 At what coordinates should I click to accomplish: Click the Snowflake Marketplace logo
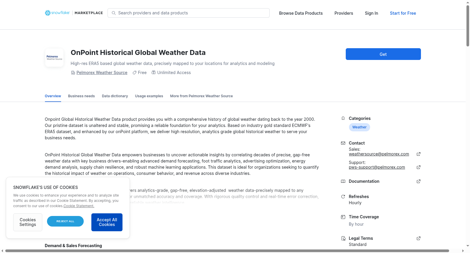point(74,13)
